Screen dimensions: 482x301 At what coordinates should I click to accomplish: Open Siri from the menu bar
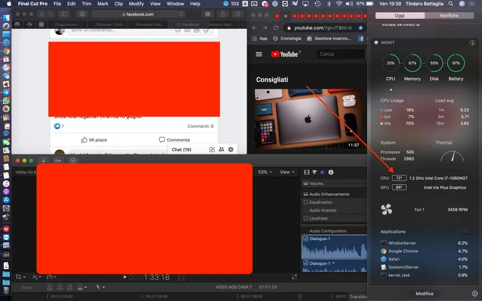pos(462,4)
